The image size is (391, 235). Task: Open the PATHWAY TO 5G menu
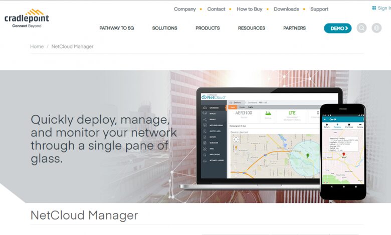117,28
